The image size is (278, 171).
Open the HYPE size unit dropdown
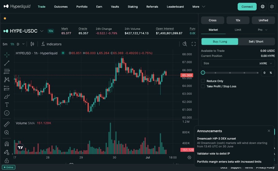coord(266,63)
